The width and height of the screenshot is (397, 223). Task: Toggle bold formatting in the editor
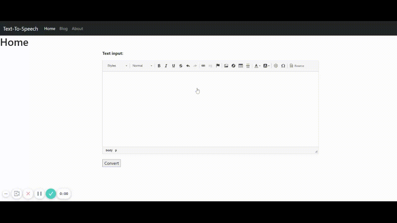159,66
